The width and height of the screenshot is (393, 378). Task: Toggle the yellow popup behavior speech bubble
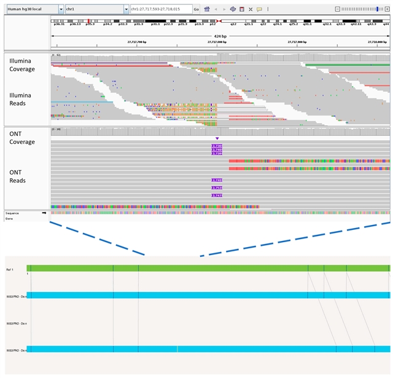259,10
